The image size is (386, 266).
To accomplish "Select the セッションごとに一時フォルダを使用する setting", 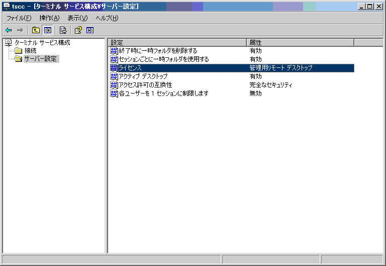I will (164, 59).
